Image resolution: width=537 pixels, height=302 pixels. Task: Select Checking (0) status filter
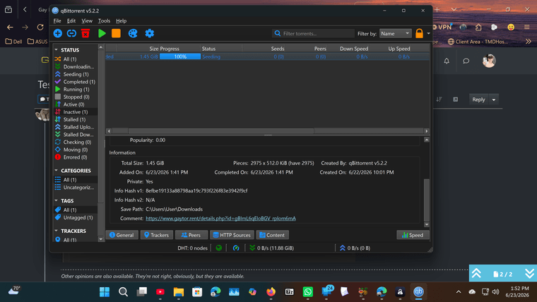(76, 142)
